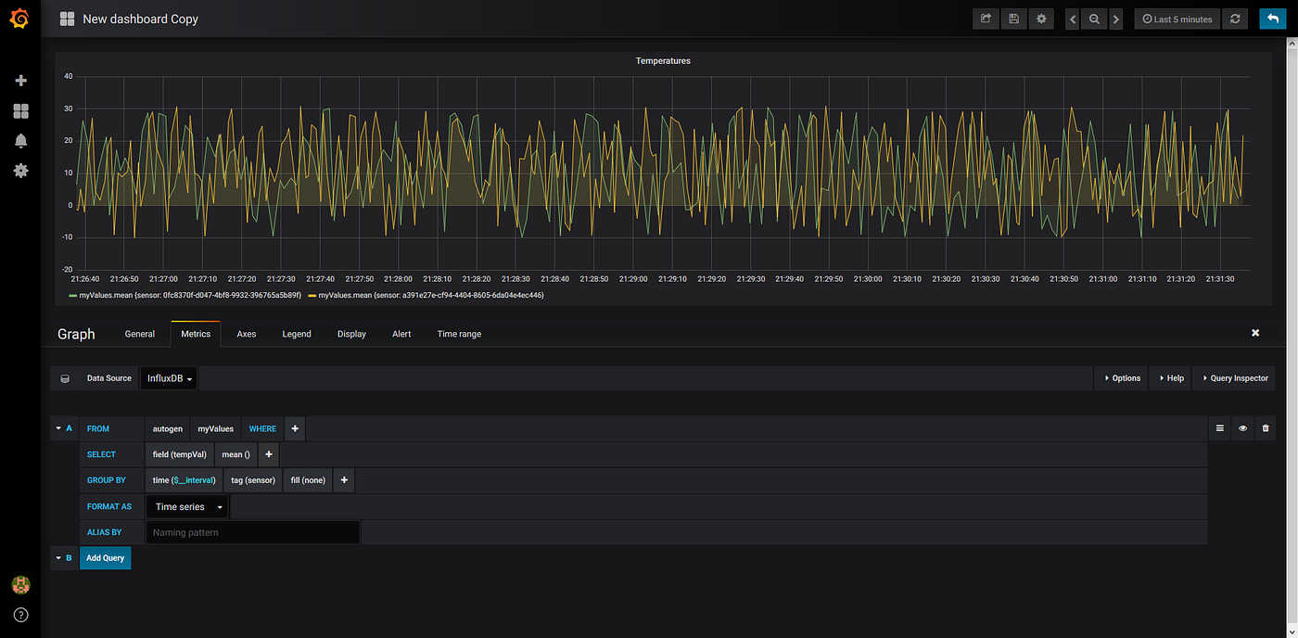The height and width of the screenshot is (638, 1298).
Task: Click the Add Query button
Action: 105,557
